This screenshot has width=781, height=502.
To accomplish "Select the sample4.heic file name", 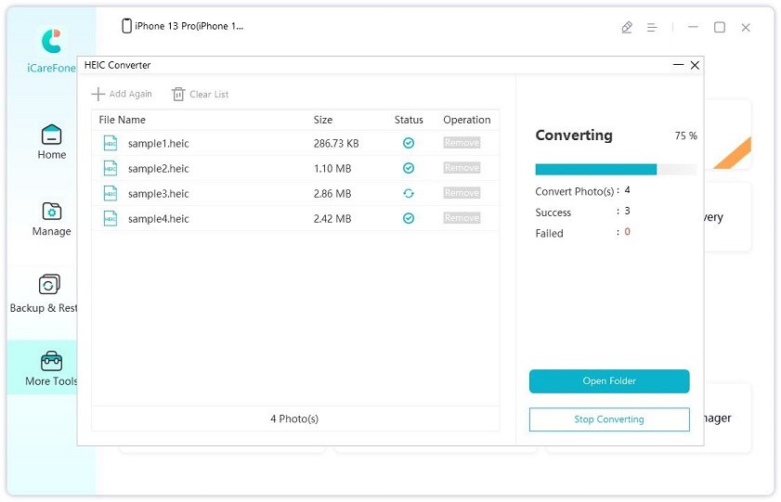I will click(x=159, y=219).
